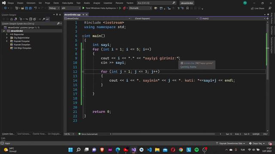275x154 pixels.
Task: Open the main() member navigation dropdown
Action: (x=232, y=18)
